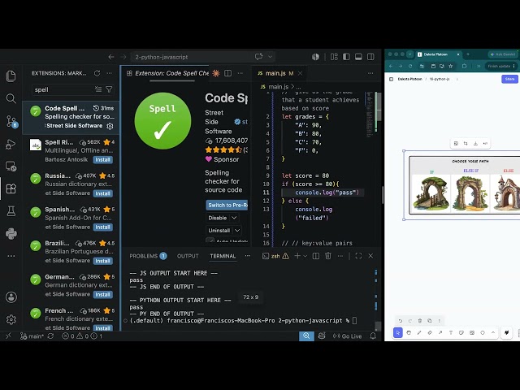The image size is (520, 390).
Task: Open Customize Layout menu in title bar
Action: coord(334,57)
